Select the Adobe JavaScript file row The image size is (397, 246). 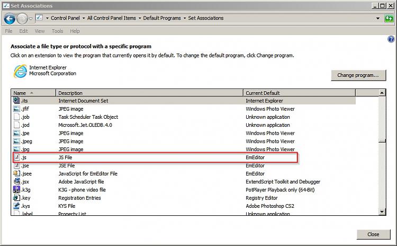[184, 181]
